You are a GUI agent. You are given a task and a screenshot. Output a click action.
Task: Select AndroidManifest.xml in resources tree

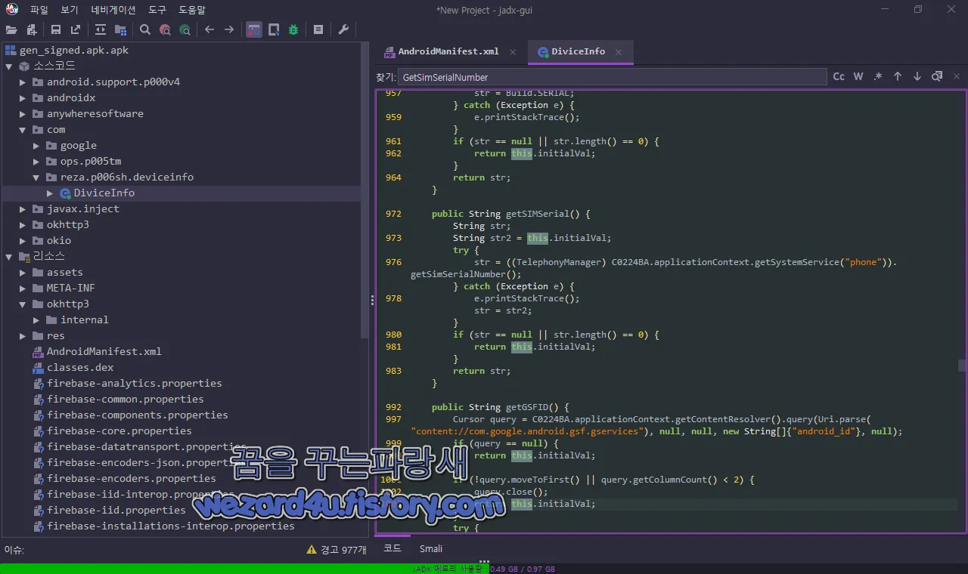(104, 352)
